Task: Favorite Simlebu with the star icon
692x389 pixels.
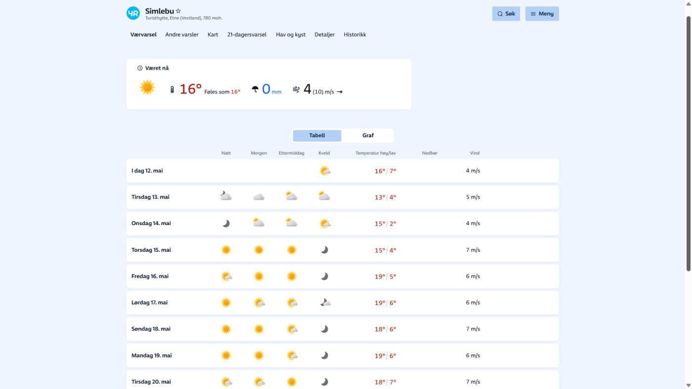Action: pos(178,11)
